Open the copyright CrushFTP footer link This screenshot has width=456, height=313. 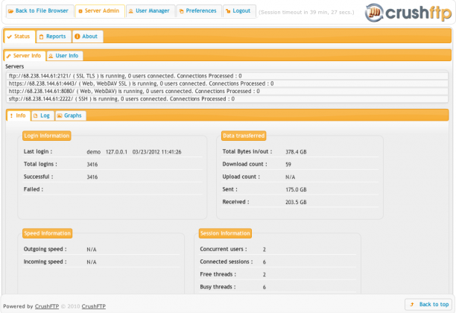coord(94,306)
